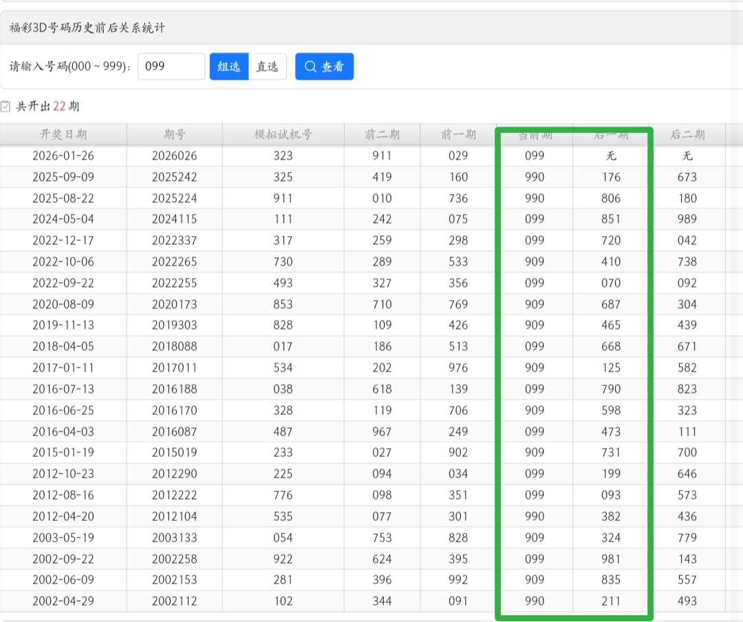743x622 pixels.
Task: Click the 前二期 column header
Action: [382, 135]
